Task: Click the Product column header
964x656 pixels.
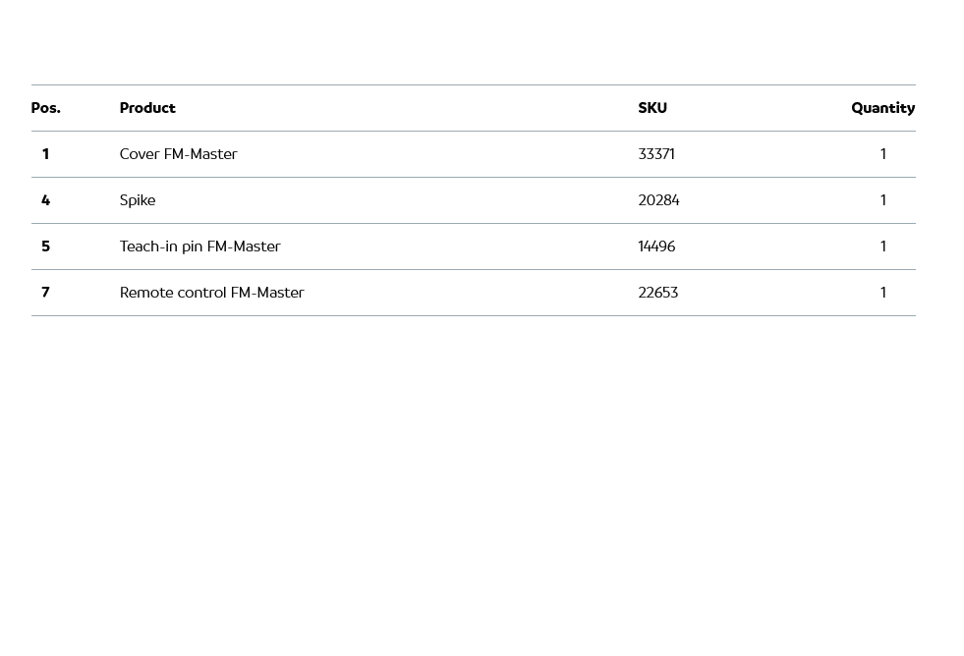Action: click(147, 108)
